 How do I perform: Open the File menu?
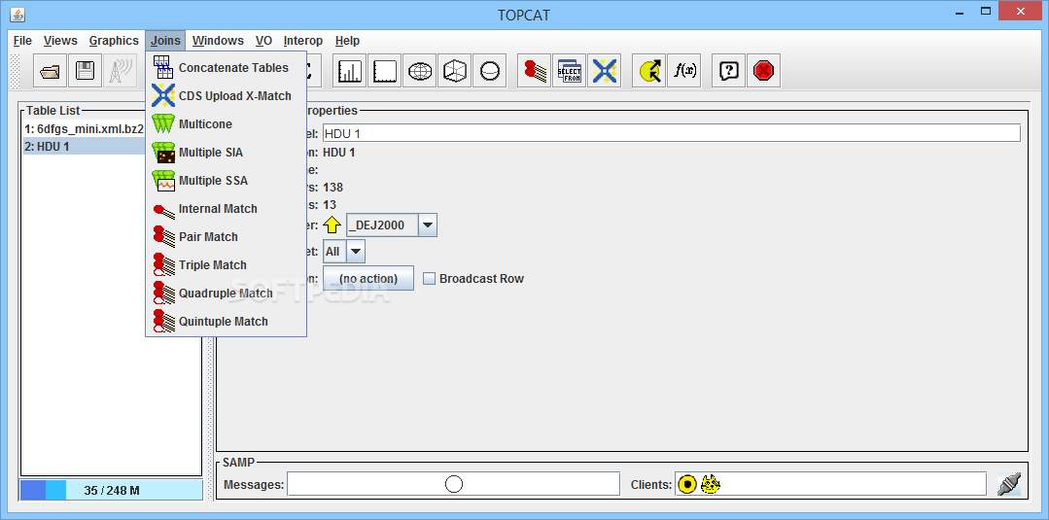click(22, 41)
